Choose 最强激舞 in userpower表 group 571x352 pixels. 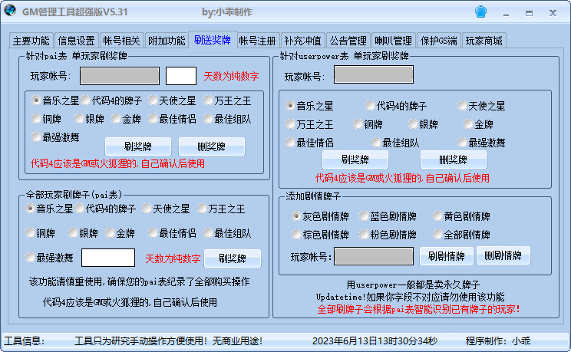(481, 143)
